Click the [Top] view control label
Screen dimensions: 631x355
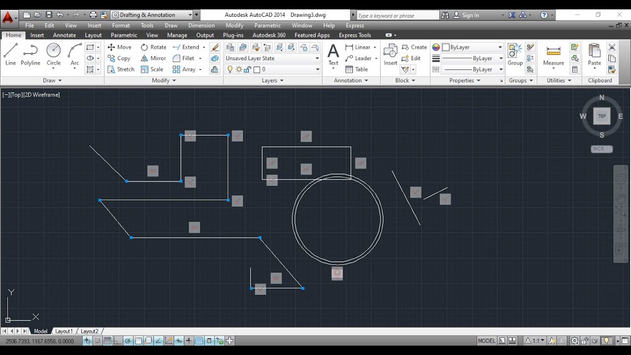tap(16, 95)
